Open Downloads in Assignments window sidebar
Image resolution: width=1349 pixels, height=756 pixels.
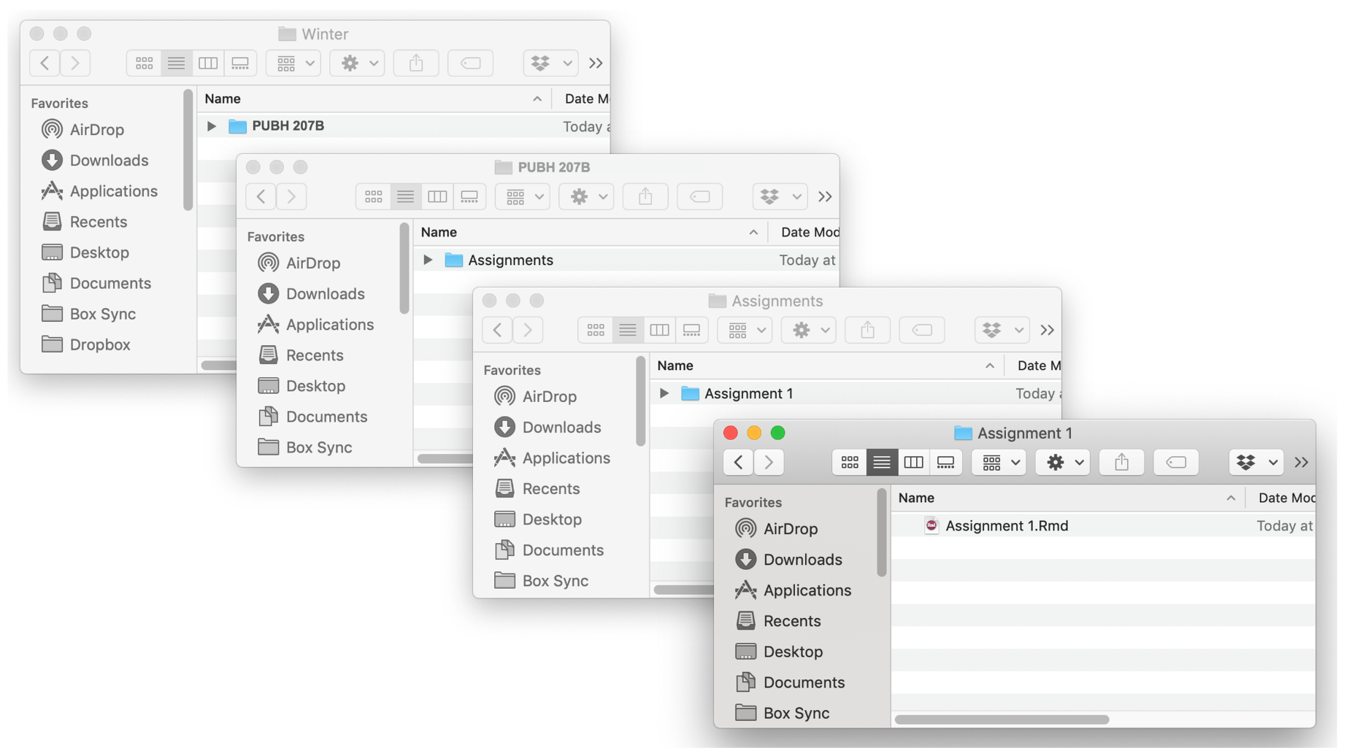[x=548, y=428]
